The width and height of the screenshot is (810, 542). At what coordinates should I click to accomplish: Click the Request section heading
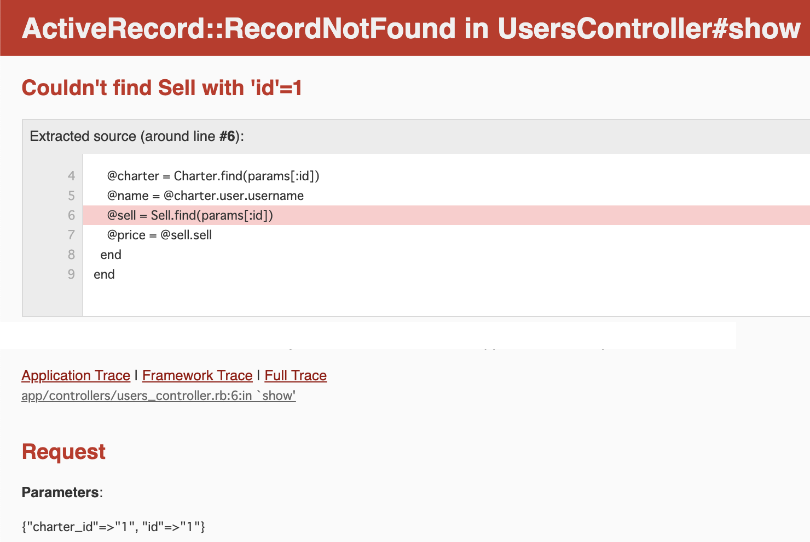63,452
